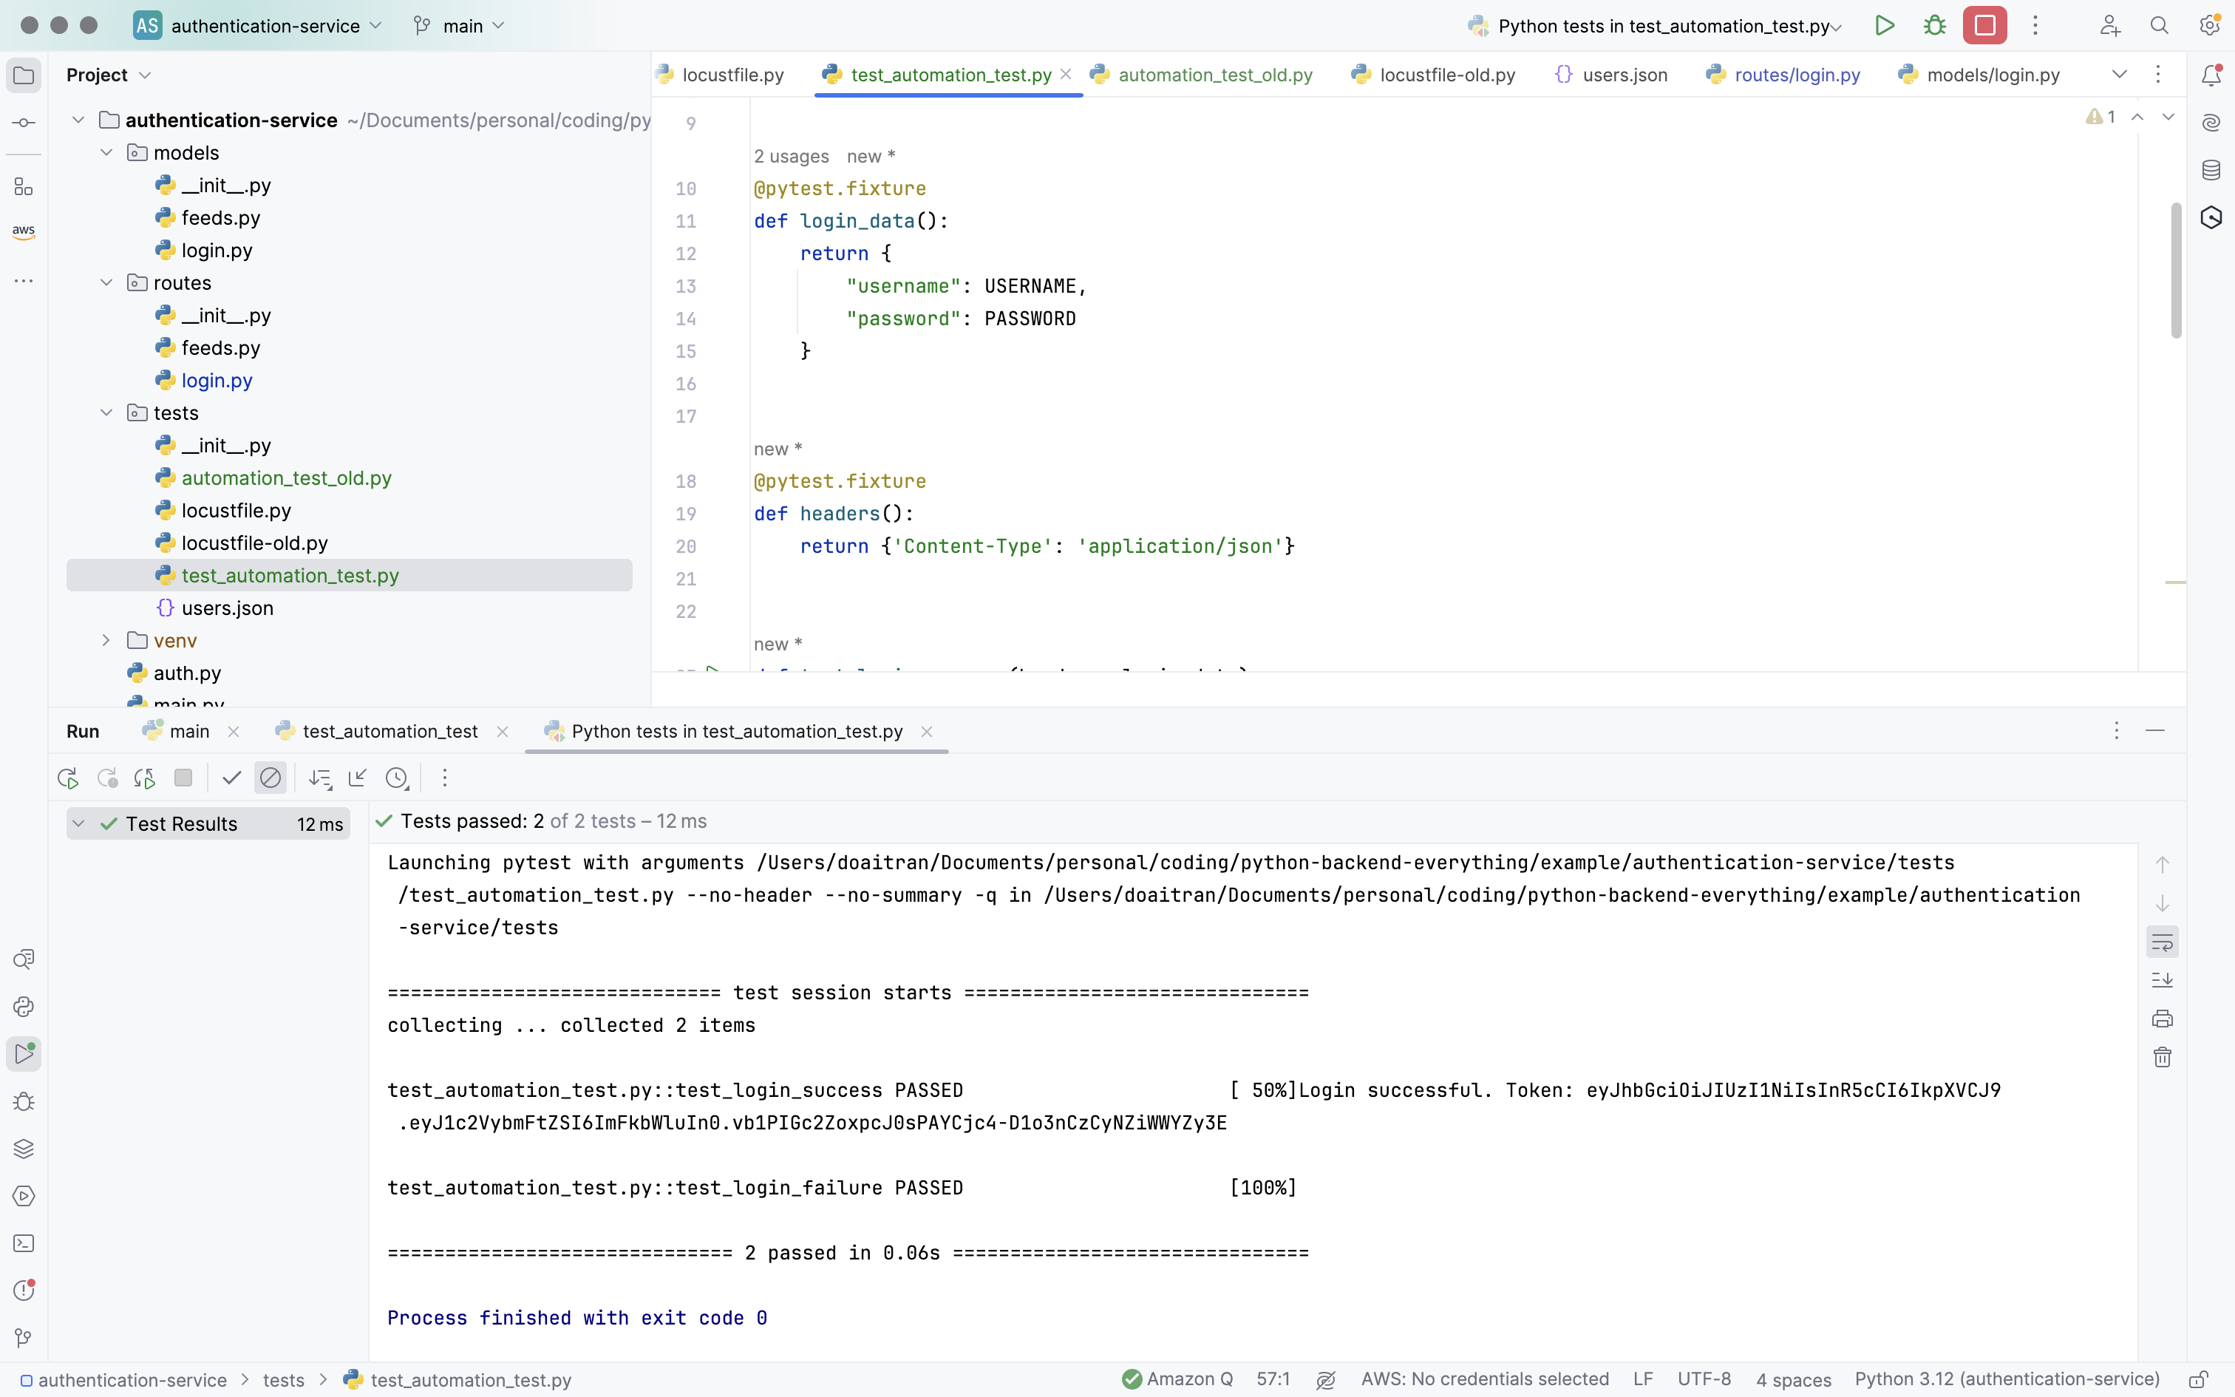
Task: Rerun failed tests icon
Action: pos(107,778)
